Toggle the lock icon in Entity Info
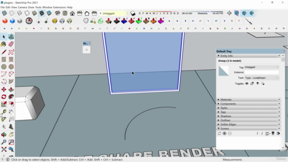The image size is (288, 162). pyautogui.click(x=252, y=84)
